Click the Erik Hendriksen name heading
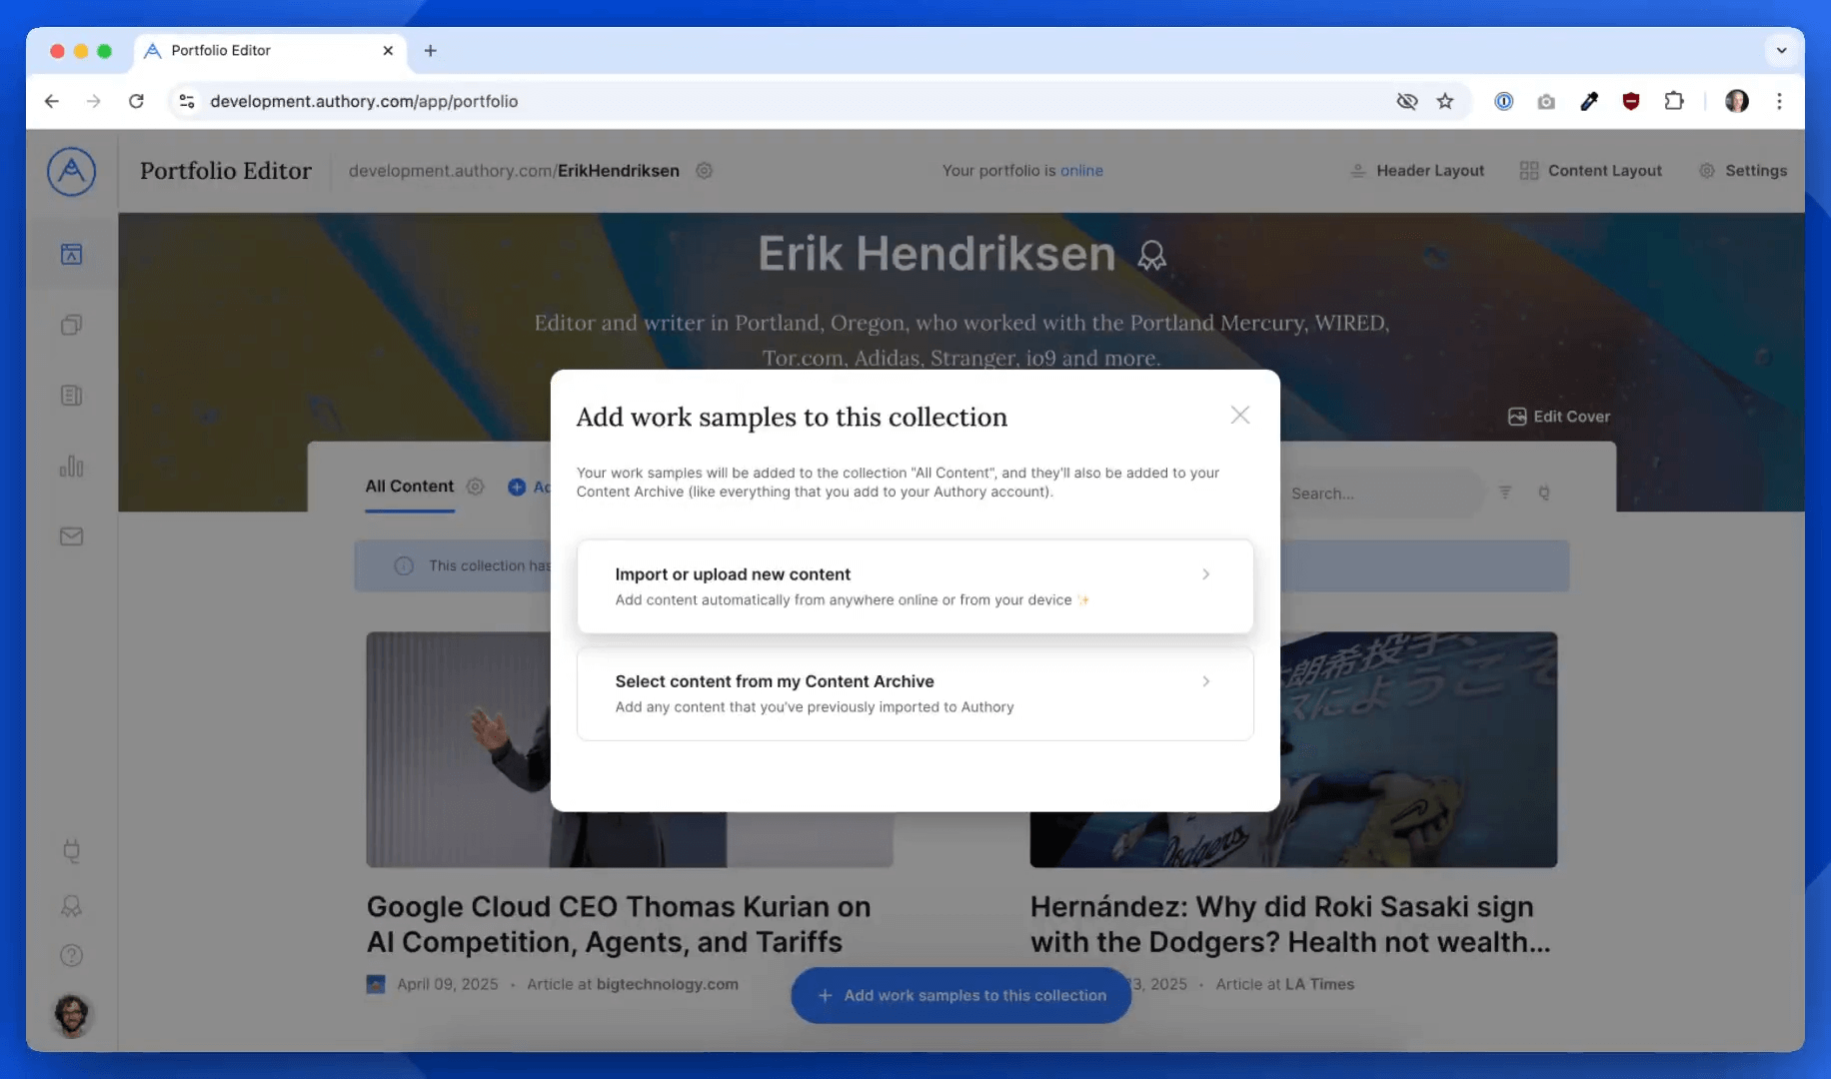This screenshot has height=1079, width=1831. click(x=936, y=254)
